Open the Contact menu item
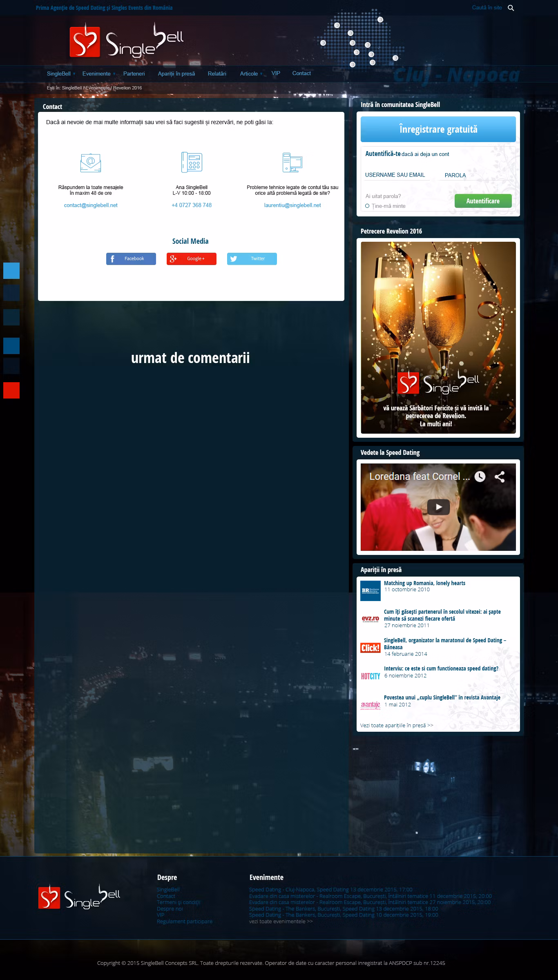 click(x=301, y=73)
